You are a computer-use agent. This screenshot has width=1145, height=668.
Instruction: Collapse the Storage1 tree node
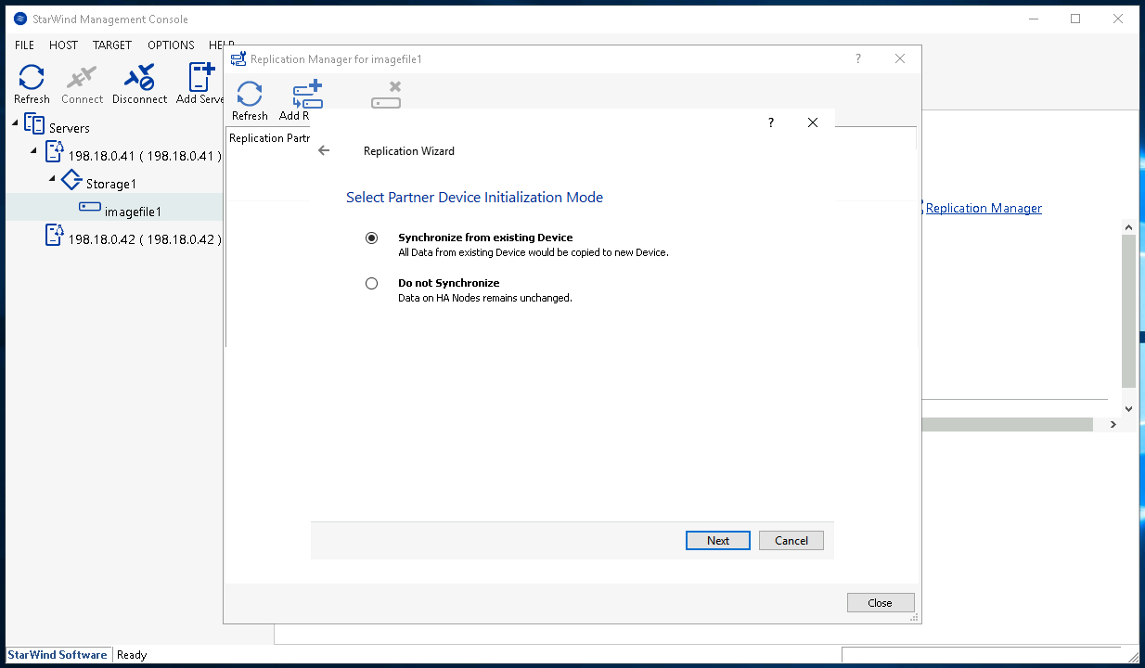(x=52, y=178)
